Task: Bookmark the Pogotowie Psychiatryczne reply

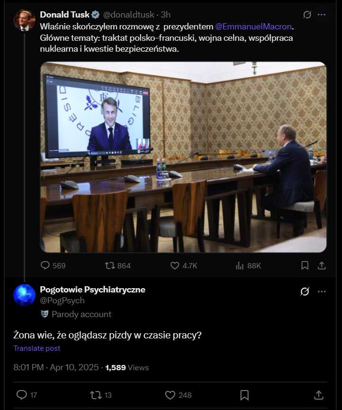Action: coord(244,395)
